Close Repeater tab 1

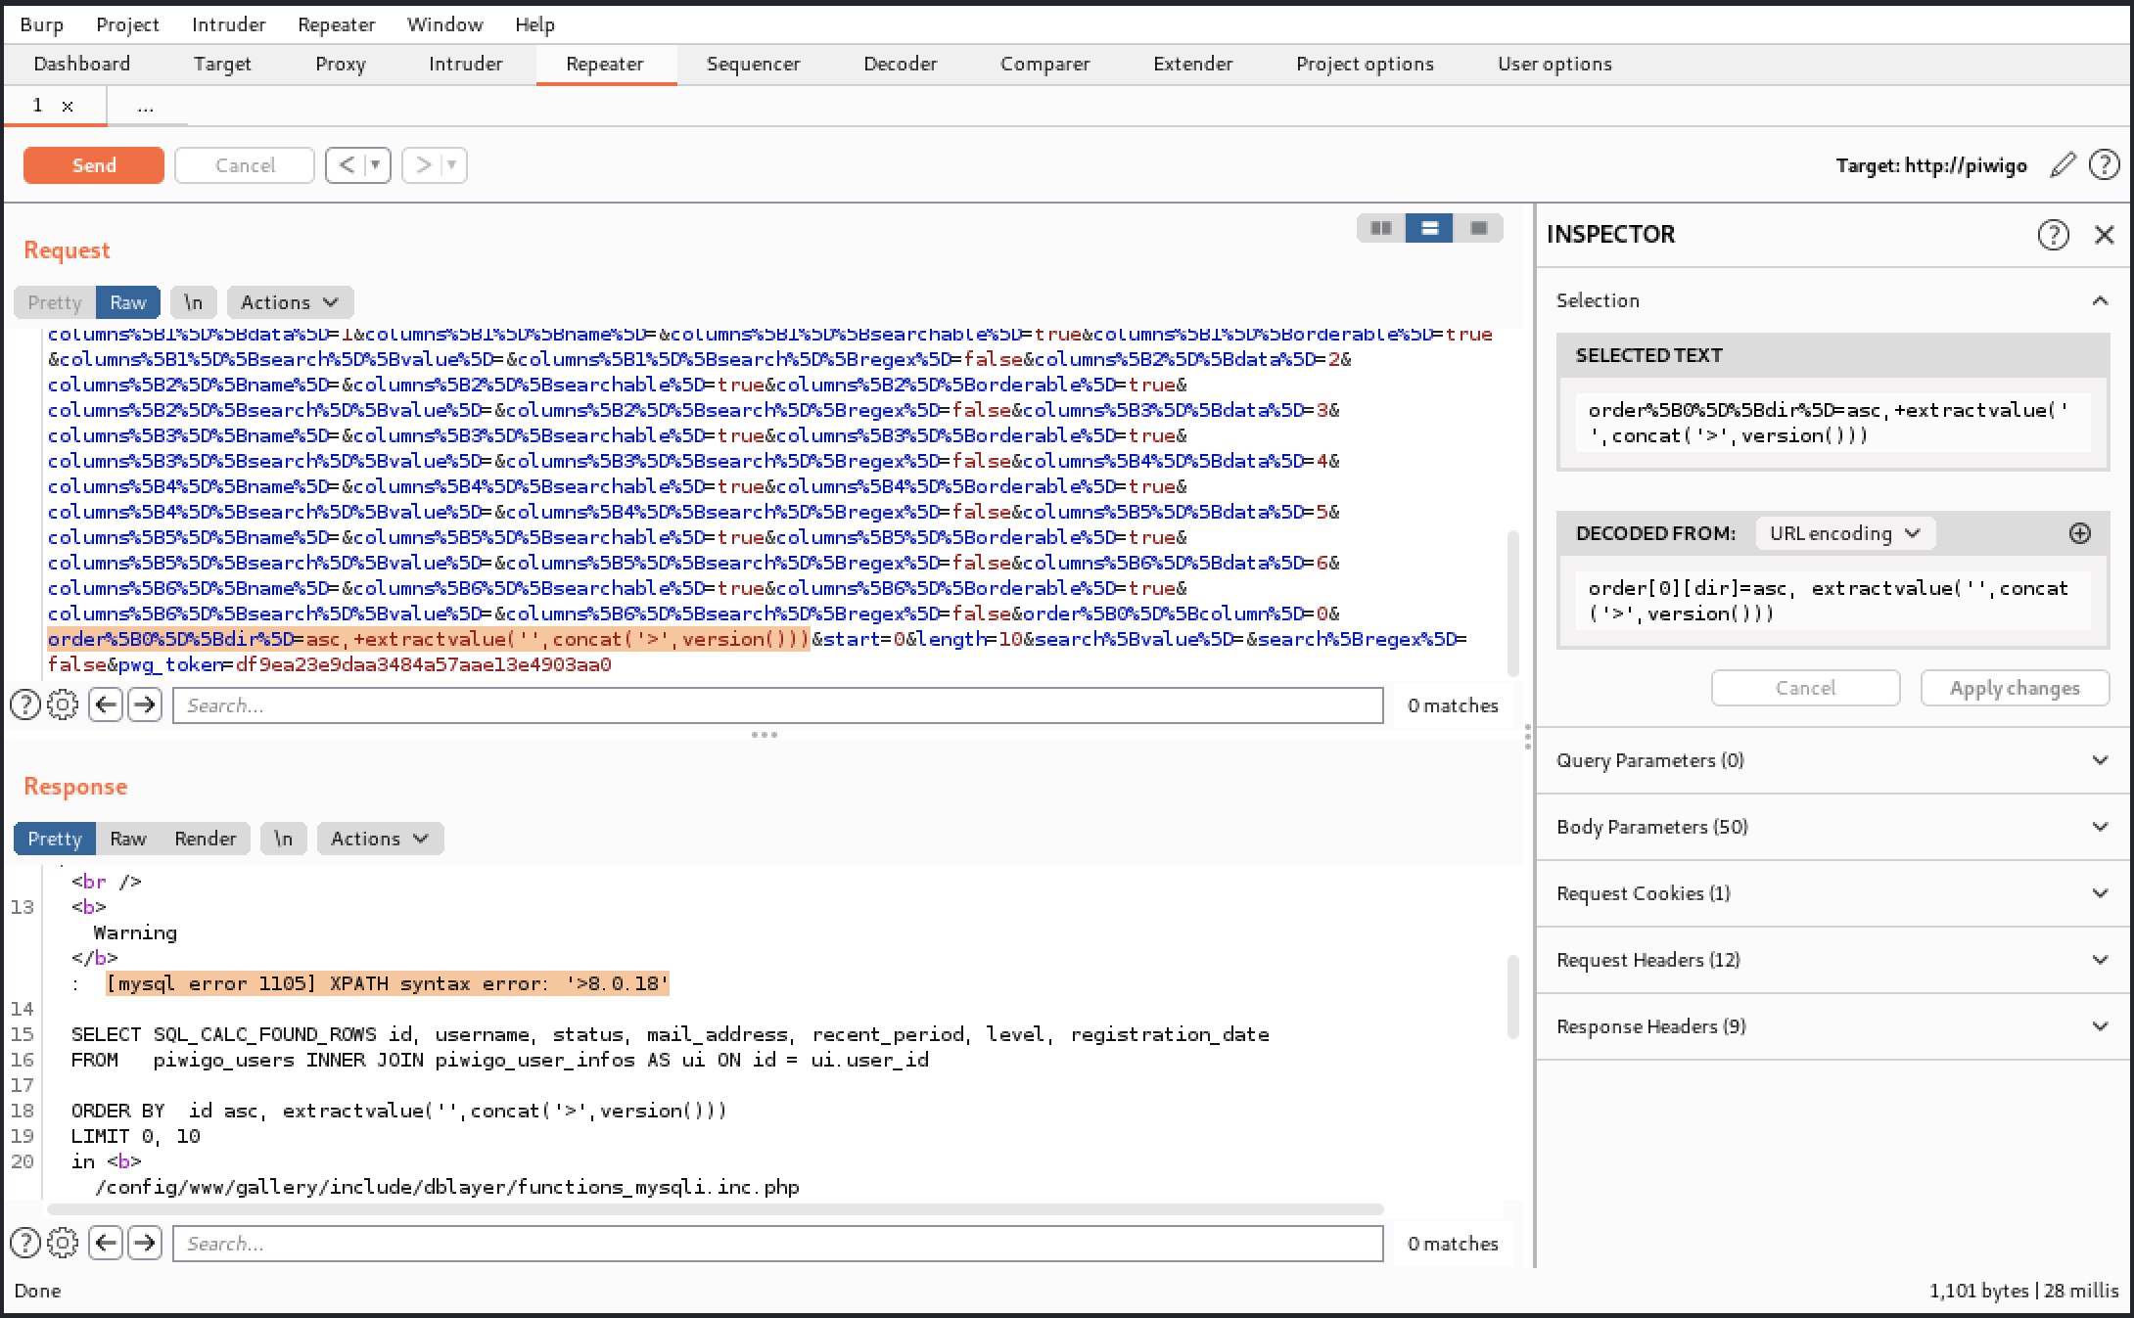click(x=68, y=106)
